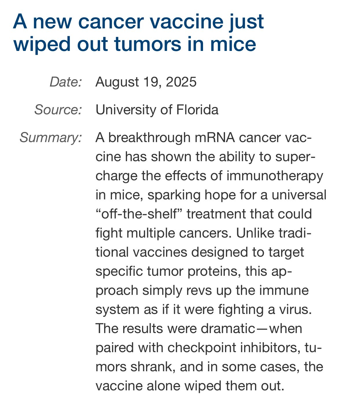Select the "August 19, 2025" date text
341x408 pixels.
146,82
